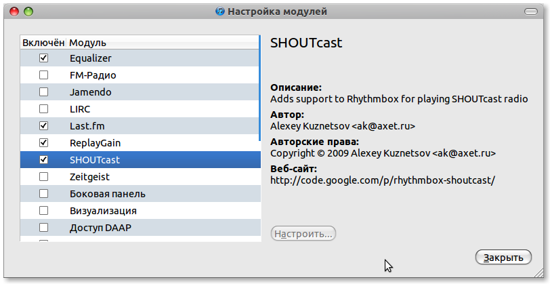Select the Equalizer row text
The height and width of the screenshot is (284, 550).
(x=91, y=58)
